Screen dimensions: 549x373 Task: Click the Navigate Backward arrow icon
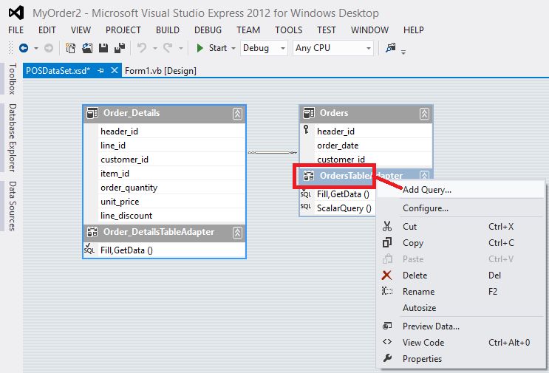click(24, 48)
